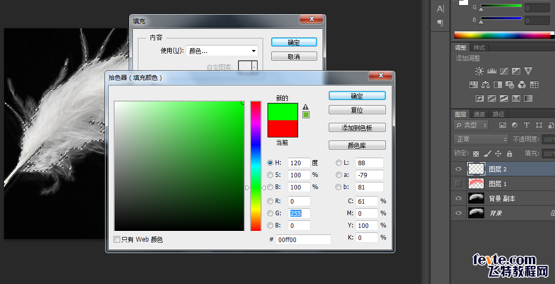Select the S saturation radio button
The width and height of the screenshot is (555, 284).
point(270,175)
